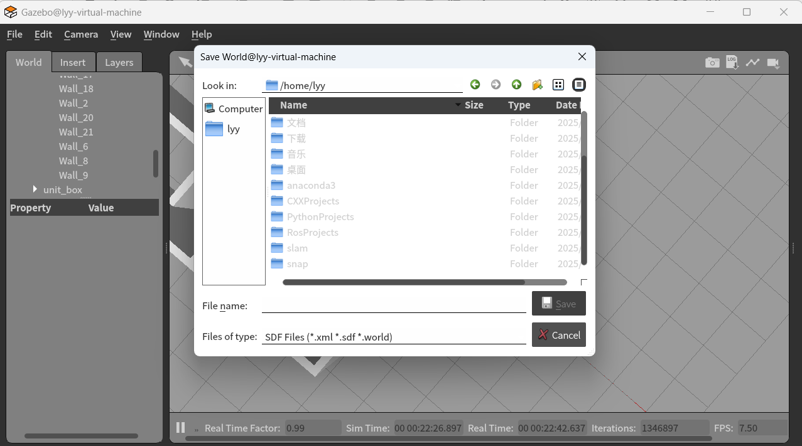Click the File name input field
Screen dimensions: 802x446
coord(394,305)
